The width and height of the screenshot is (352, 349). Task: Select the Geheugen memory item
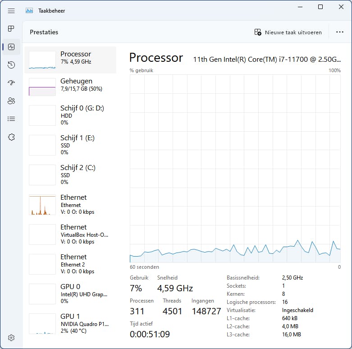70,87
